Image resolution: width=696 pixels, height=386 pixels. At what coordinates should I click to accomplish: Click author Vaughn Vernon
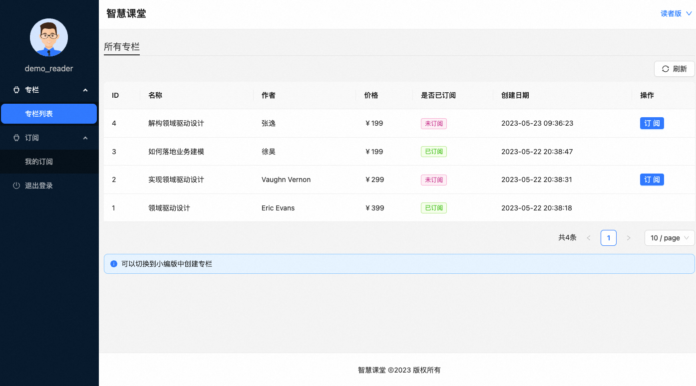point(286,180)
